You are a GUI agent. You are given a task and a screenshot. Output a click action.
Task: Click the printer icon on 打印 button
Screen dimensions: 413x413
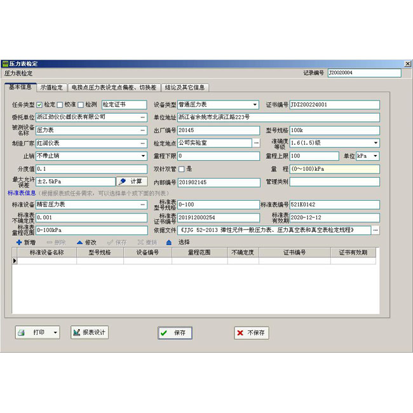(21, 332)
